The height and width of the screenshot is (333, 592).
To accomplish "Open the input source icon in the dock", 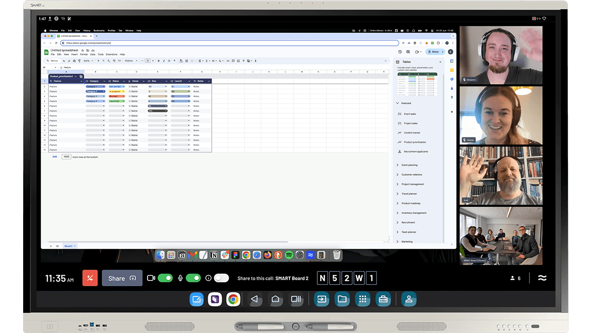I will click(321, 299).
